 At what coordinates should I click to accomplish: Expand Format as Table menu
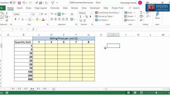tap(104, 16)
